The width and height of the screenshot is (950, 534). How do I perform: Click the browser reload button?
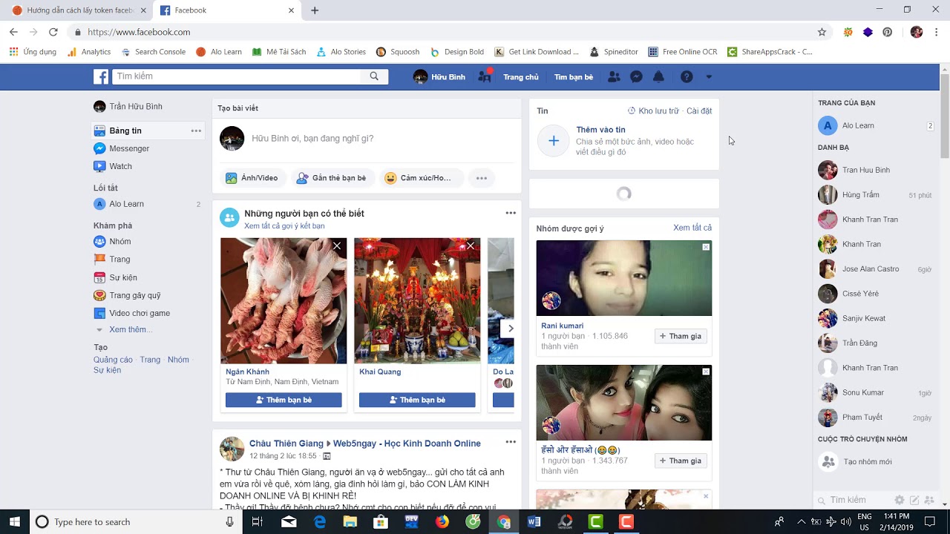pos(53,32)
